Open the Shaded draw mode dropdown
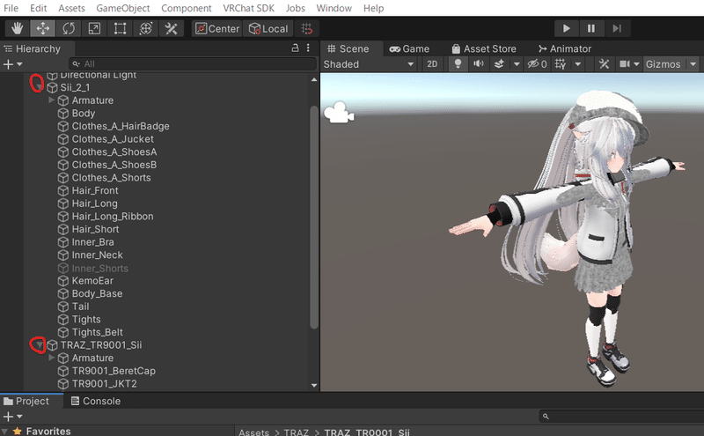 pyautogui.click(x=369, y=64)
